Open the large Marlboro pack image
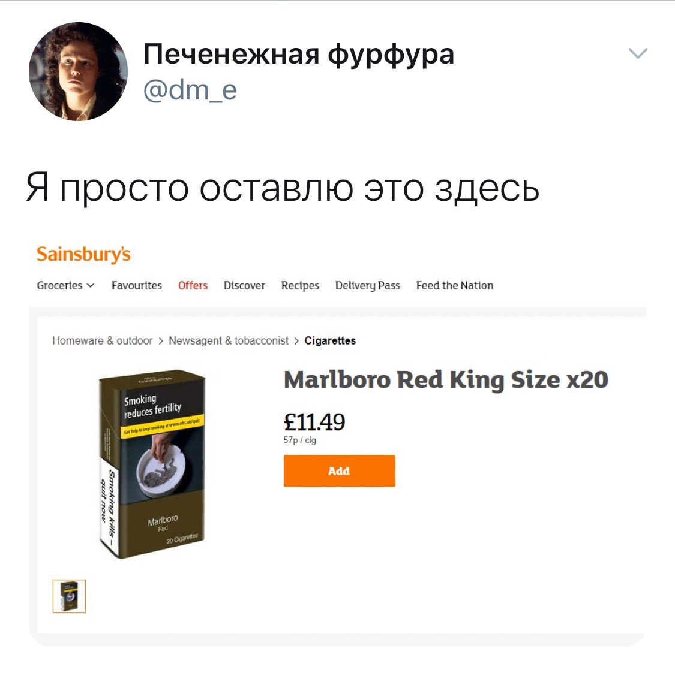675x679 pixels. 152,464
